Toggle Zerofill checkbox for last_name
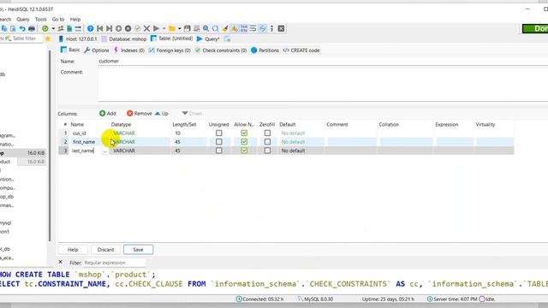 coord(267,151)
